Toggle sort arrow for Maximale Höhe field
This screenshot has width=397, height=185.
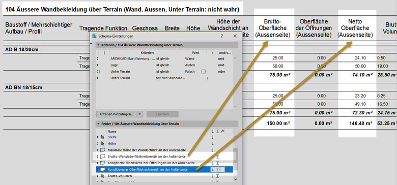pos(213,150)
